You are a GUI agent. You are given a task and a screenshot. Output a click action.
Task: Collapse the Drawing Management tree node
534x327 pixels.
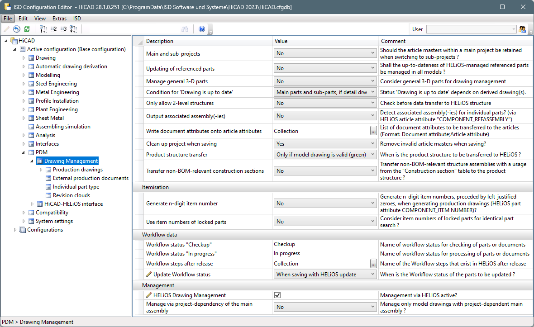32,161
